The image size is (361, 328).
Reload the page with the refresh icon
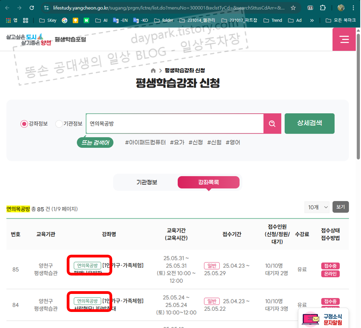(x=32, y=7)
